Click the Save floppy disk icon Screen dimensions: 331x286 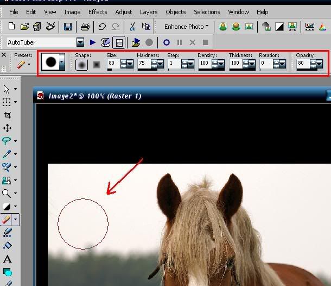click(x=68, y=27)
